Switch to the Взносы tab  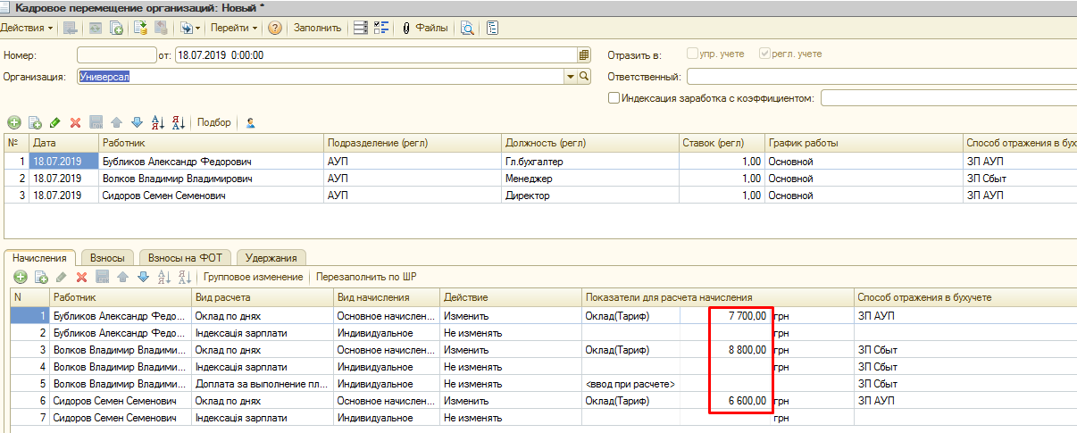tap(108, 257)
